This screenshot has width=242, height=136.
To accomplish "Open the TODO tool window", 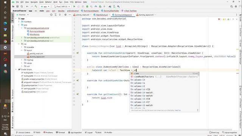I will tap(37, 133).
